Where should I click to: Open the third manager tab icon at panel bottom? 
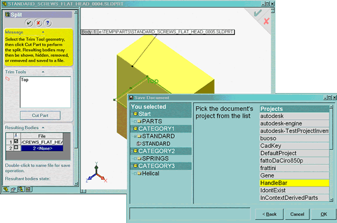pyautogui.click(x=21, y=189)
